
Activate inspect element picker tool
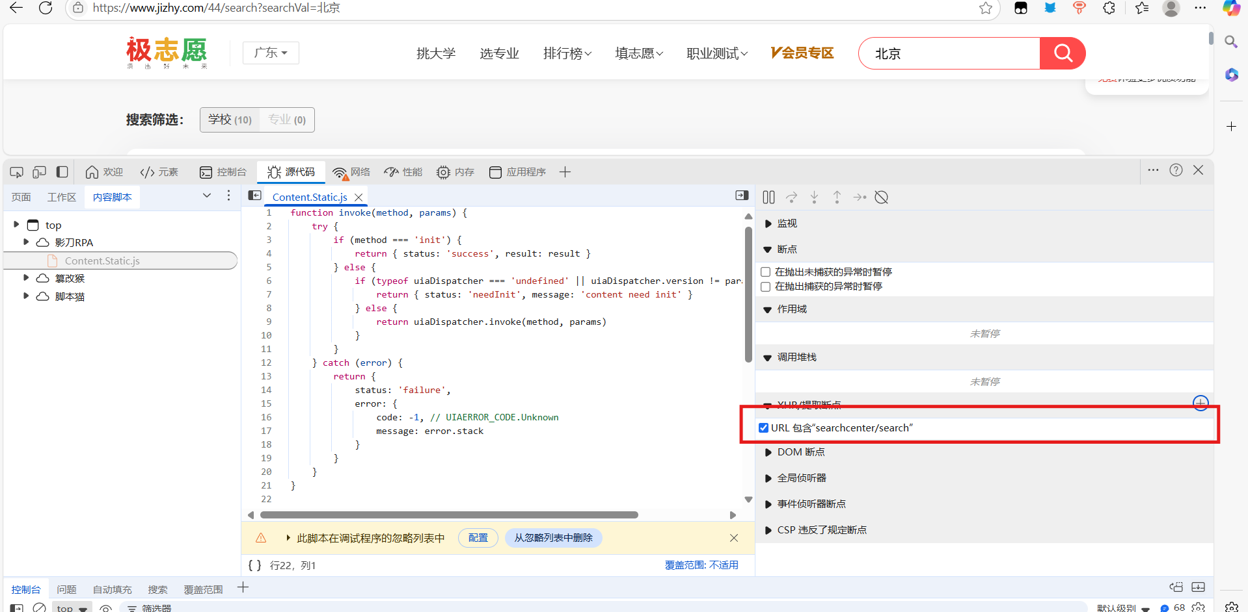[17, 172]
